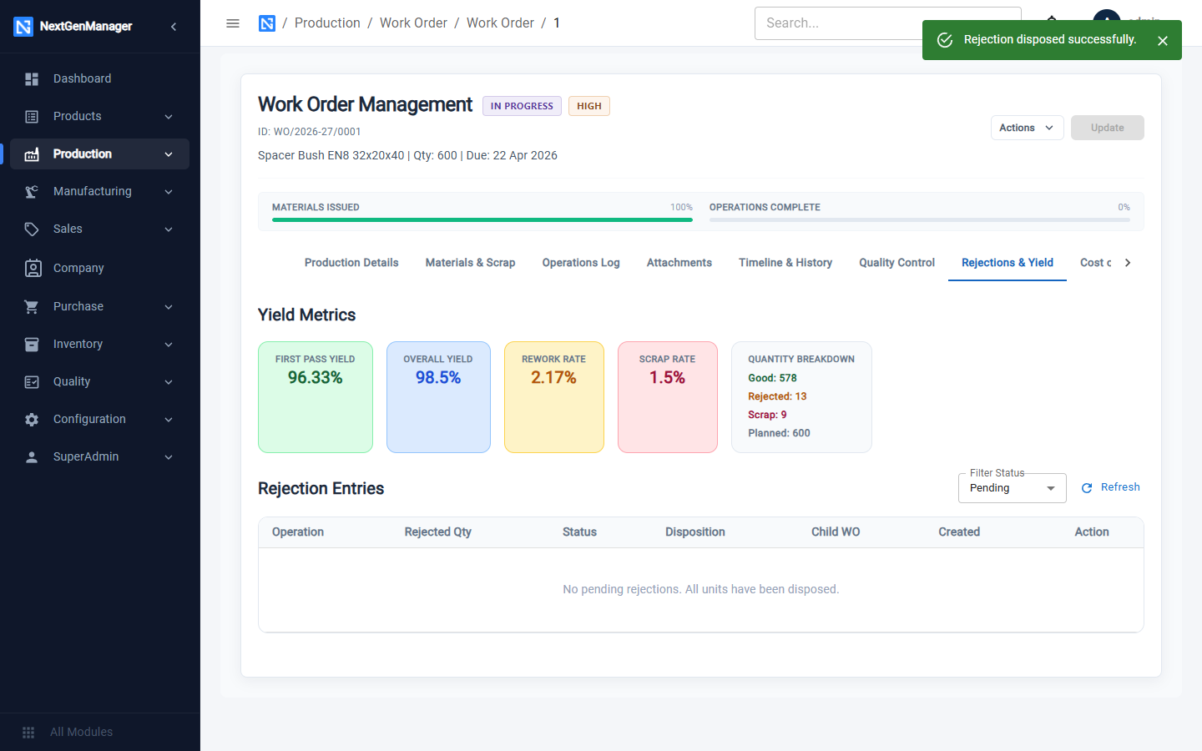Click the hamburger menu icon
Image resolution: width=1202 pixels, height=751 pixels.
(x=233, y=23)
